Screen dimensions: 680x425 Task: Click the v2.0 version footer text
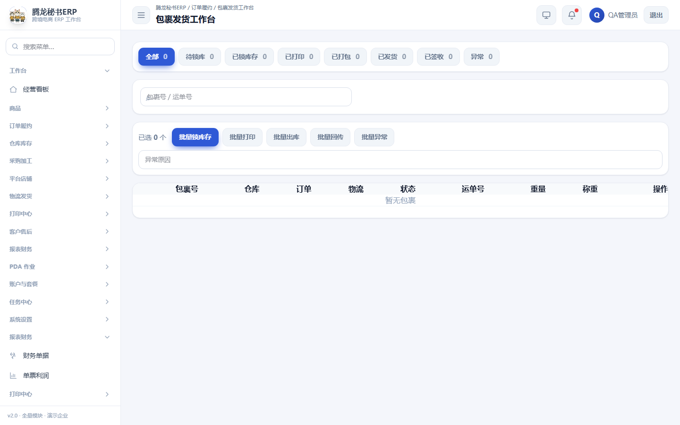[x=38, y=416]
